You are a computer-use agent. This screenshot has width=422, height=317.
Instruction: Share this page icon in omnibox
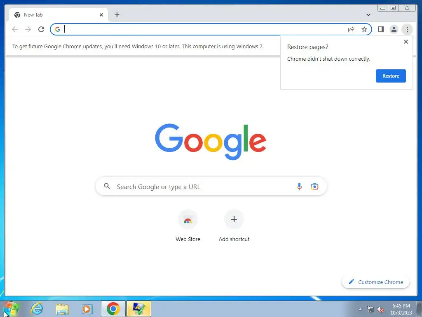[351, 29]
